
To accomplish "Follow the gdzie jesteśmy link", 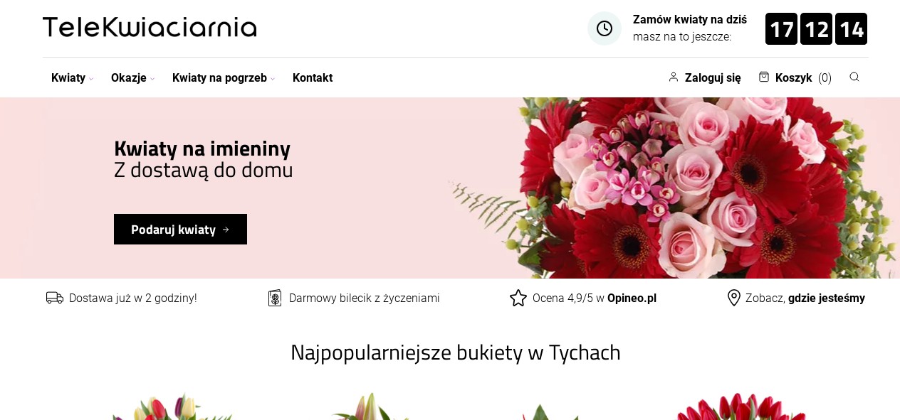I will click(827, 298).
